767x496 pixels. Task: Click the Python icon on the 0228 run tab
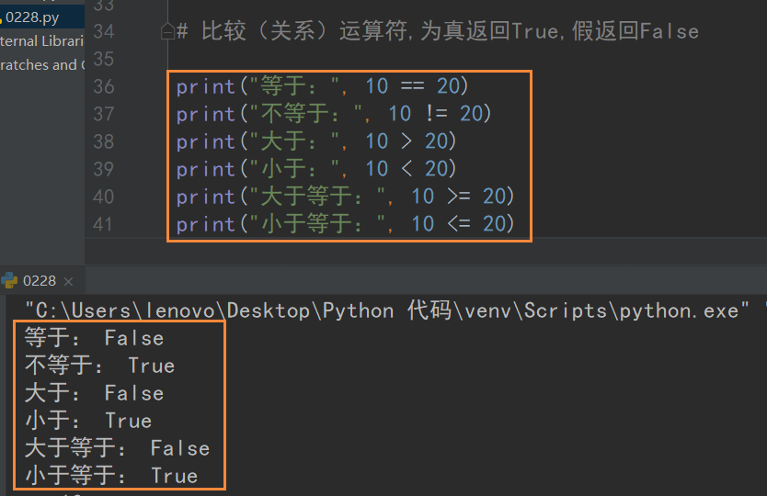pyautogui.click(x=9, y=280)
